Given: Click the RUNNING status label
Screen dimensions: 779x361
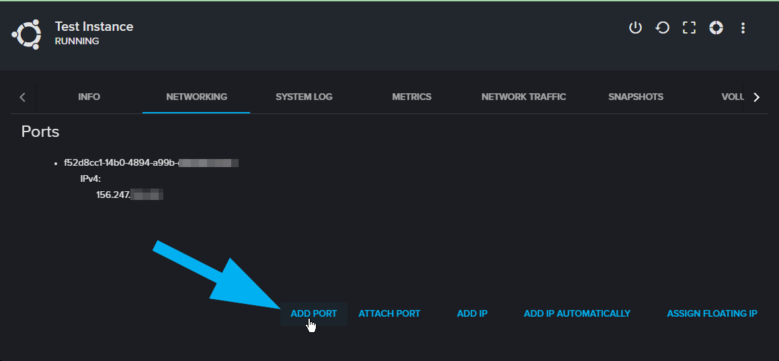Looking at the screenshot, I should pos(77,41).
